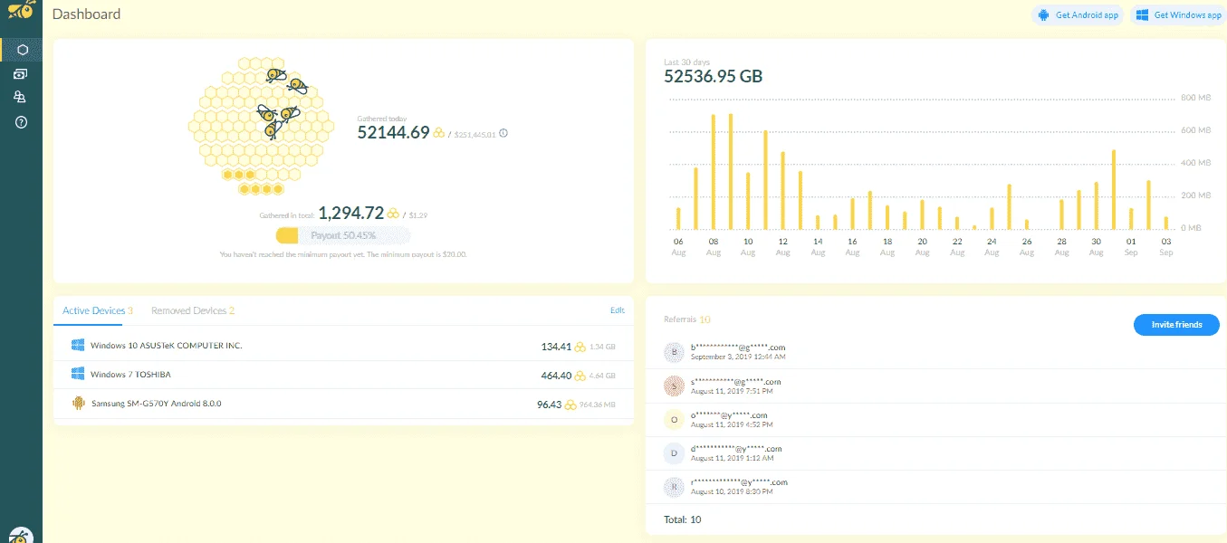Click the Gathered today value 52144.69
The width and height of the screenshot is (1227, 543).
click(393, 132)
